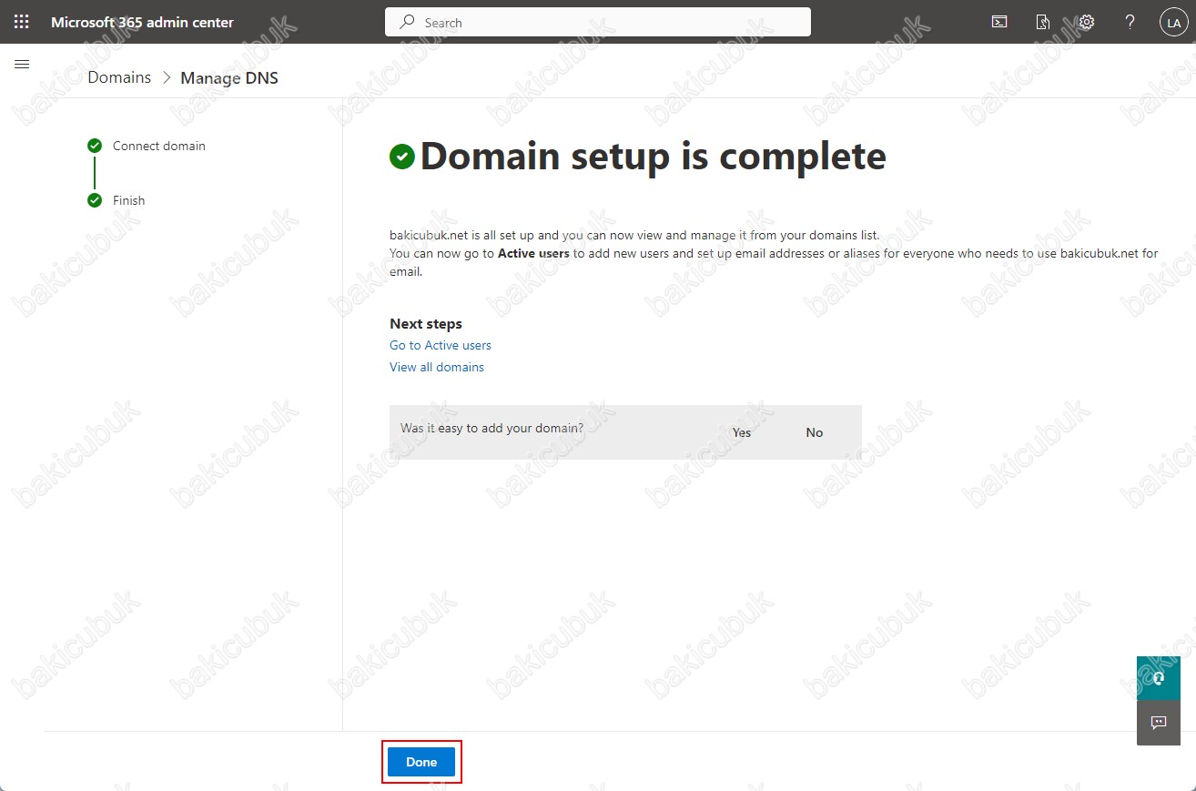1196x791 pixels.
Task: Click the green checkmark beside Finish step
Action: tap(95, 200)
